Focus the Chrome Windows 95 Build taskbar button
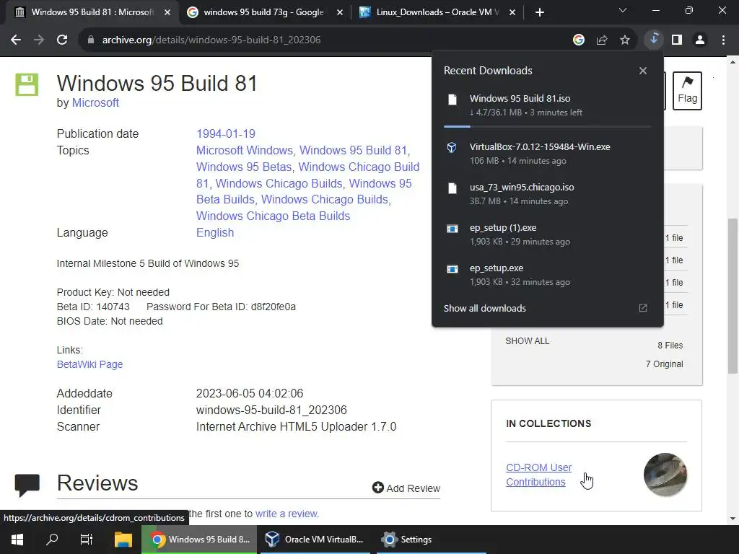The height and width of the screenshot is (554, 739). tap(199, 540)
